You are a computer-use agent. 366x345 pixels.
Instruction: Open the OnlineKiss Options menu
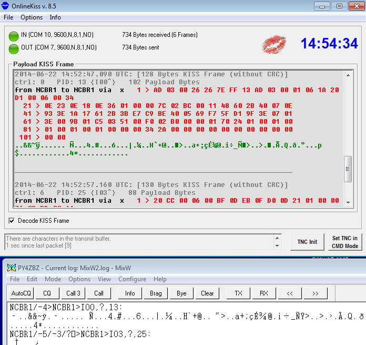[x=32, y=17]
